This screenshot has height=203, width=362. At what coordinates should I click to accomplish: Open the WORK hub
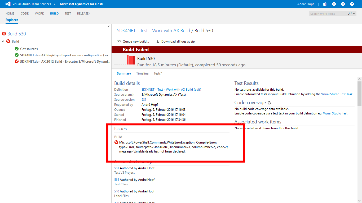coord(39,13)
